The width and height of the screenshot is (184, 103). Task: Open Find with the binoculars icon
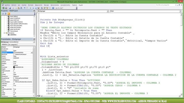pyautogui.click(x=21, y=8)
